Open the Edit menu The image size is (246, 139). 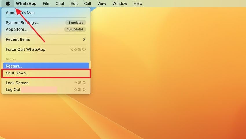point(74,3)
